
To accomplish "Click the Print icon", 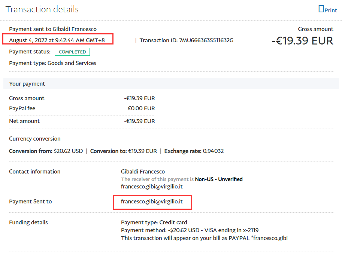I will pos(321,9).
